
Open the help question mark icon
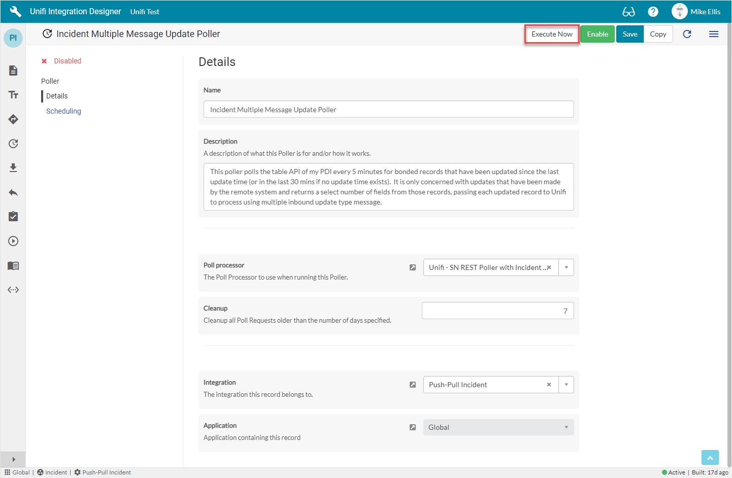tap(653, 12)
